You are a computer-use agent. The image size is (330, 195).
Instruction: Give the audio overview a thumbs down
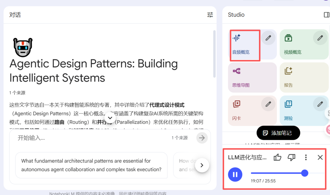coord(291,157)
